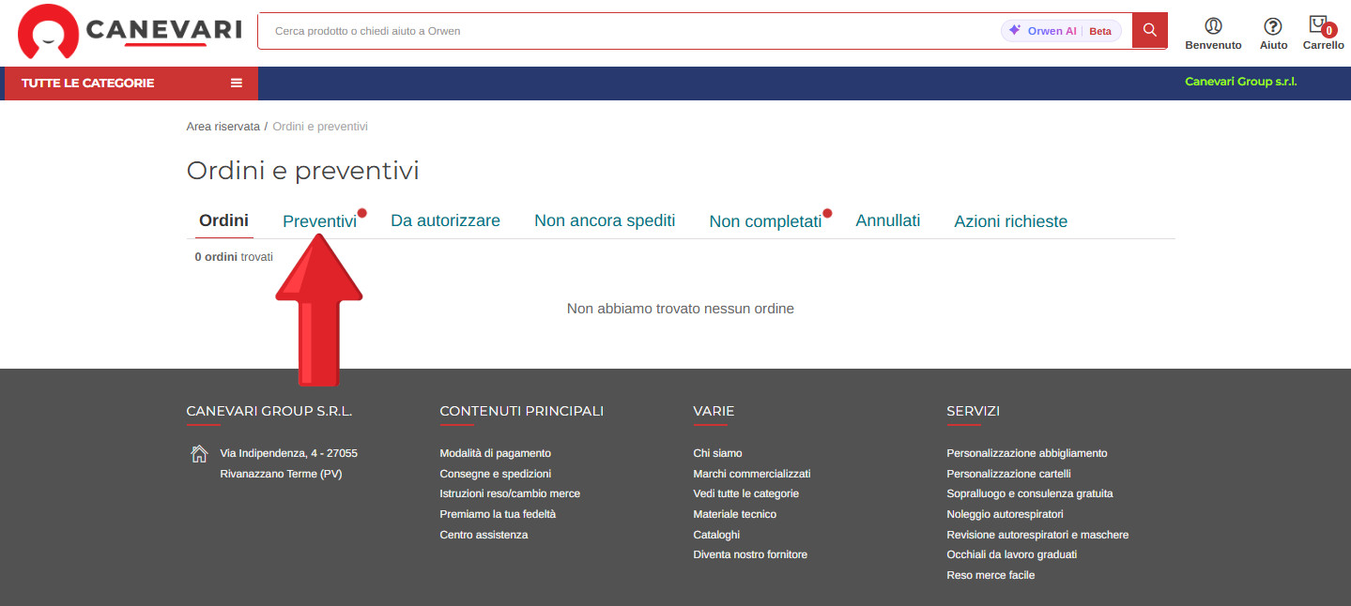This screenshot has width=1351, height=606.
Task: Open the Azioni richieste tab
Action: pos(1010,221)
